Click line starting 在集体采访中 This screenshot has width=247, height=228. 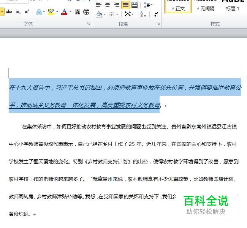[x=129, y=127]
